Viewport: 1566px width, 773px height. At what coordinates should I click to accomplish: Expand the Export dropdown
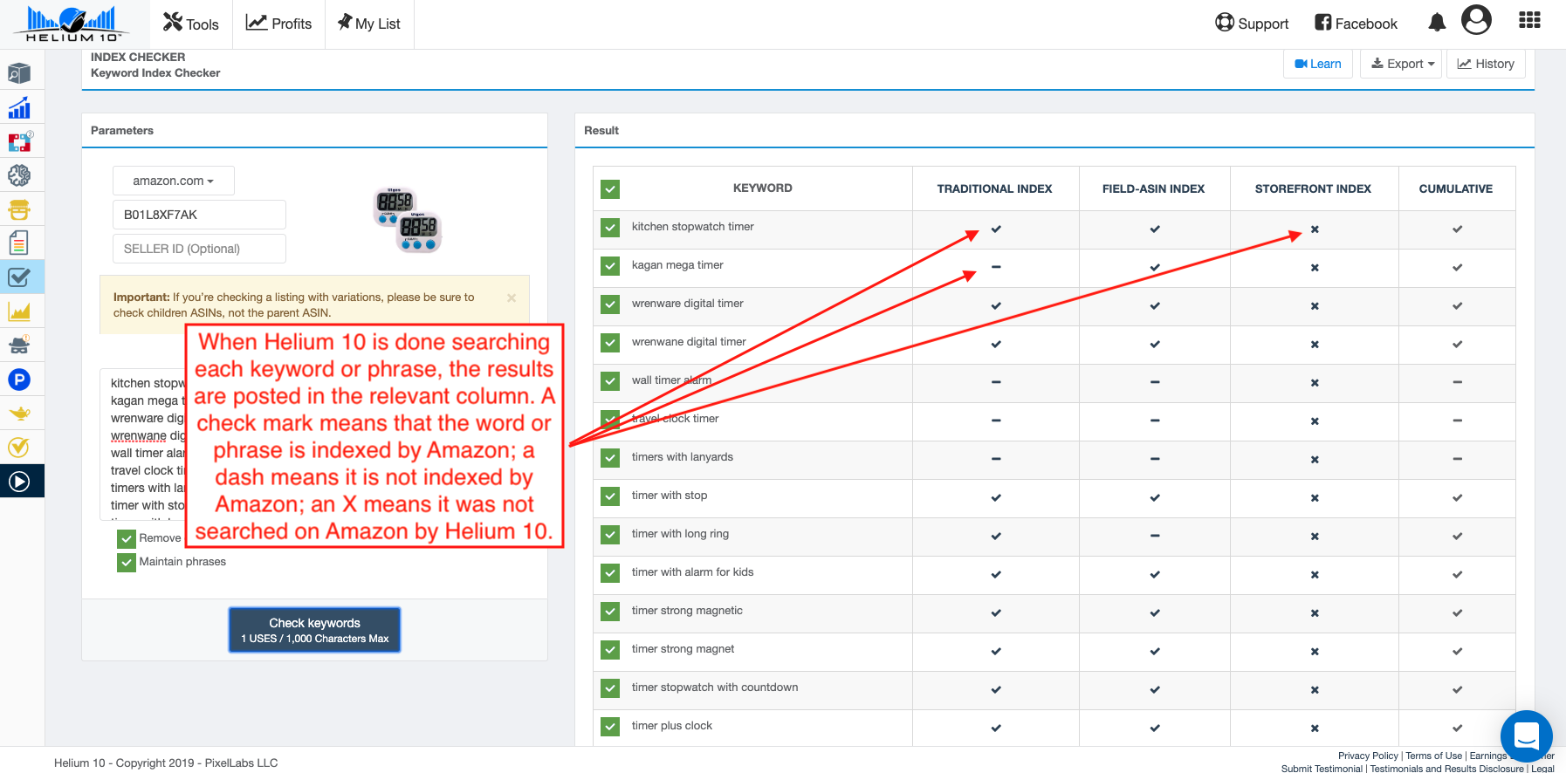point(1401,64)
